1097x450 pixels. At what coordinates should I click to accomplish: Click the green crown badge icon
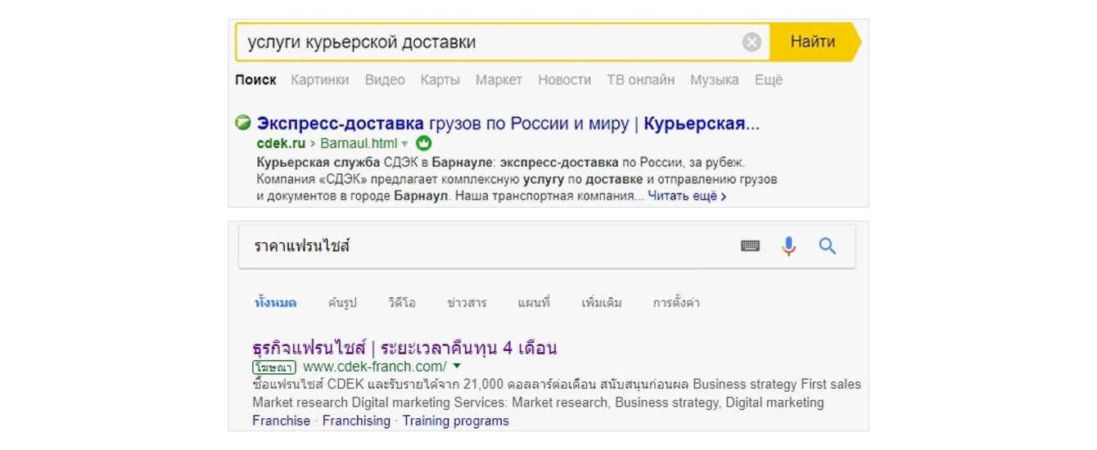point(424,143)
